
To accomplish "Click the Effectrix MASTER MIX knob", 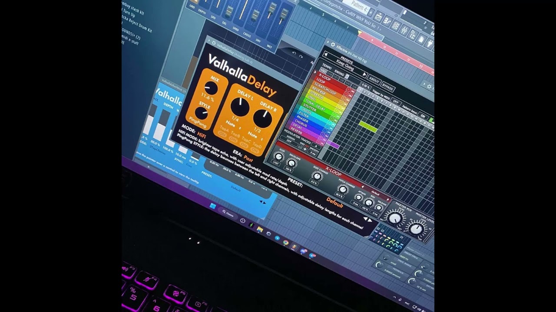I will [x=395, y=219].
